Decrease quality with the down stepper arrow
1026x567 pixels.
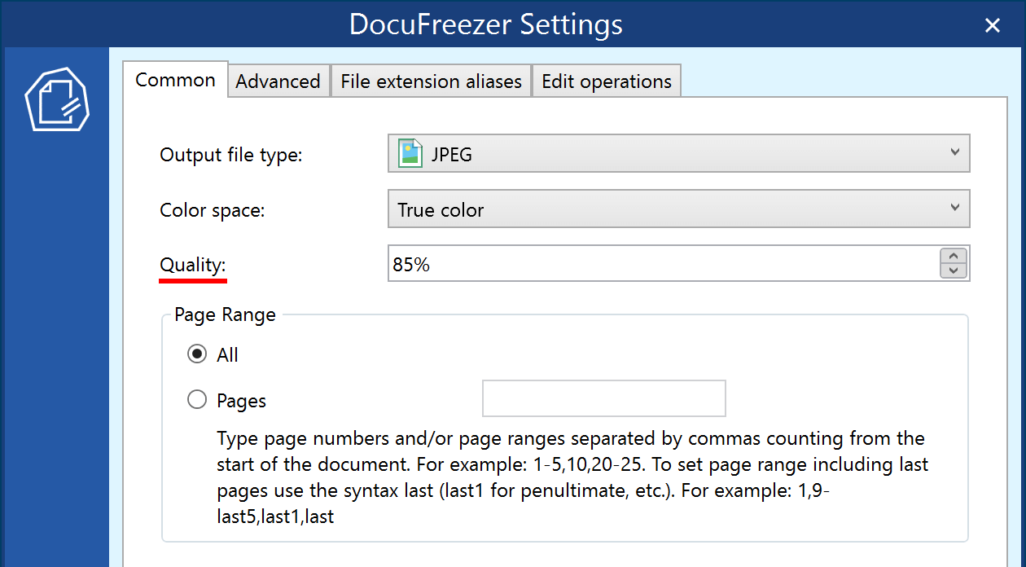tap(953, 270)
